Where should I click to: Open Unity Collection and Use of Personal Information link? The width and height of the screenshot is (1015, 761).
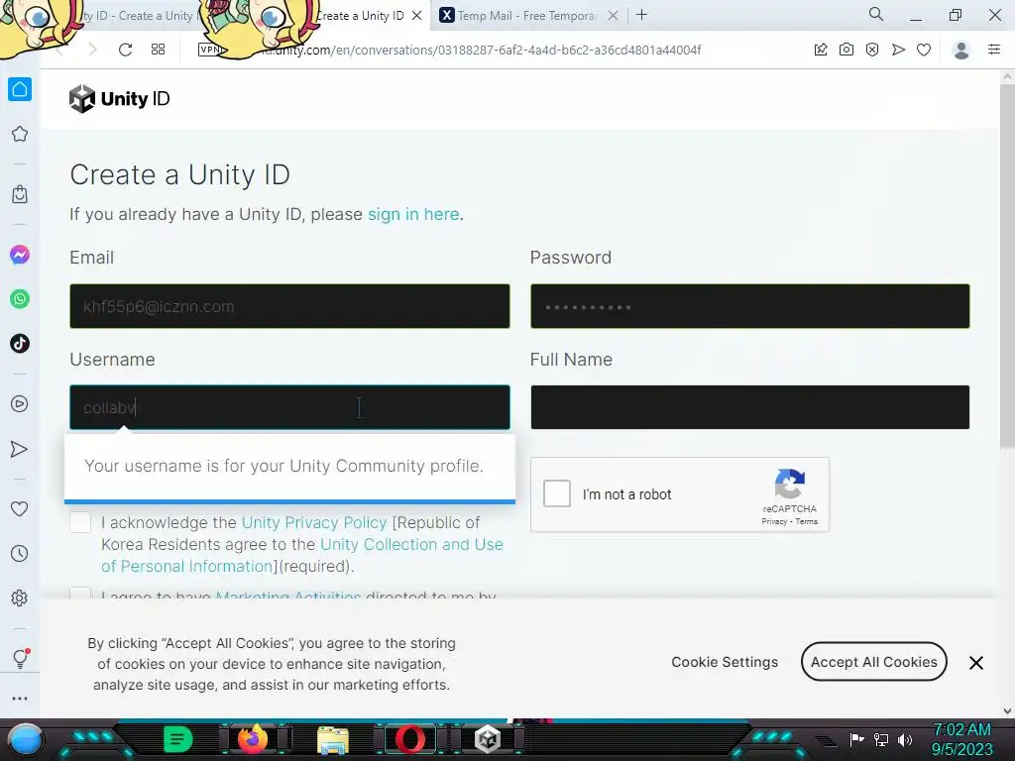click(x=302, y=555)
